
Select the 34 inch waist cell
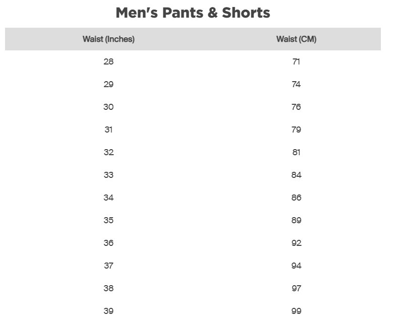point(108,198)
